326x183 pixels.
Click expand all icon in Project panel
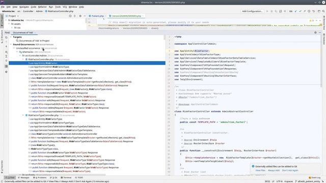(75, 16)
